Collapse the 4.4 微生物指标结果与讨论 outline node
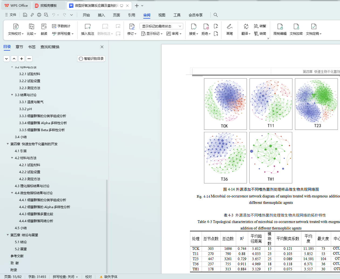 pyautogui.click(x=12, y=193)
